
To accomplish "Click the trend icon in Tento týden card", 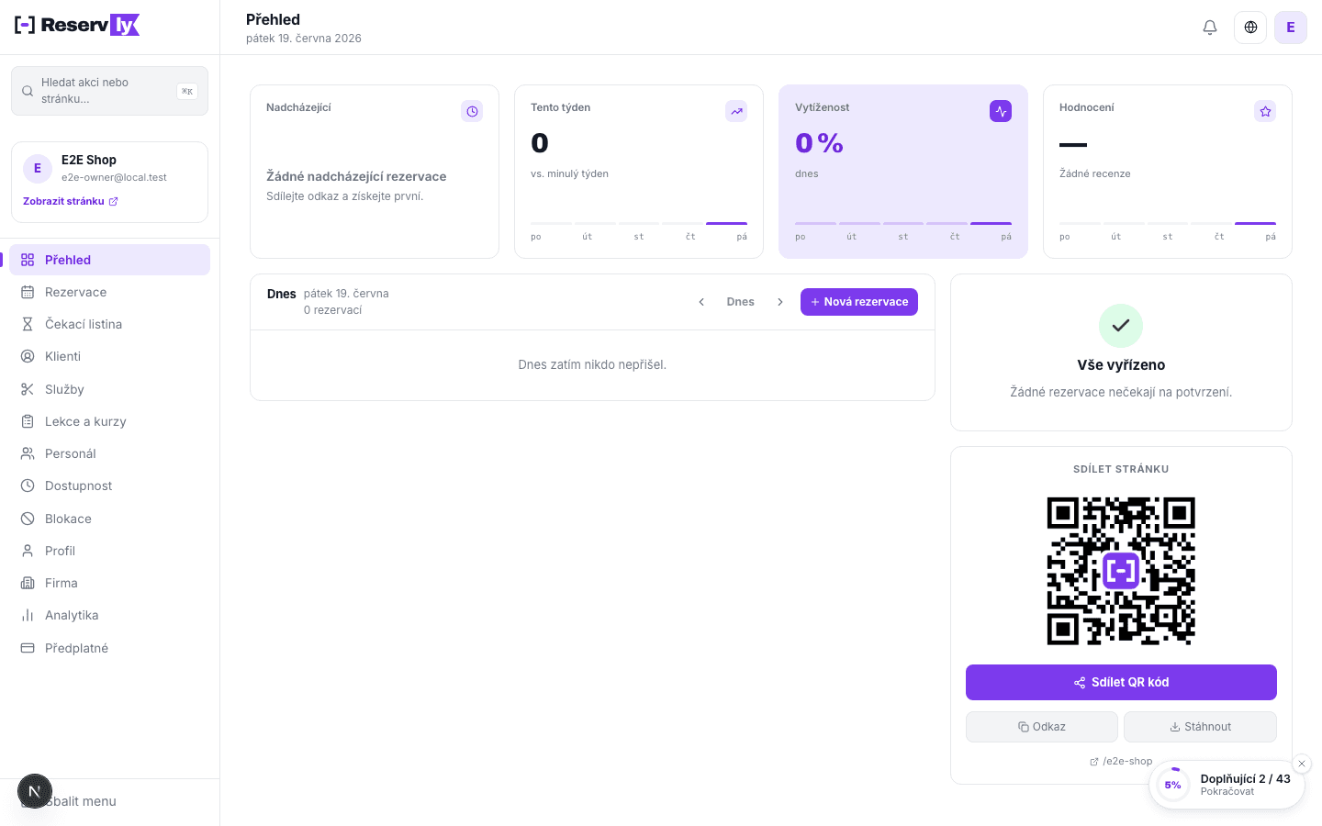I will pos(736,111).
